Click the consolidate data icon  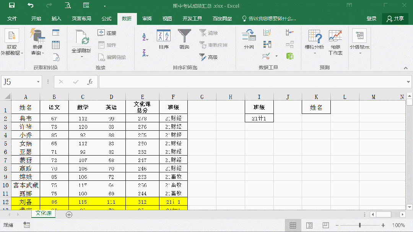290,32
